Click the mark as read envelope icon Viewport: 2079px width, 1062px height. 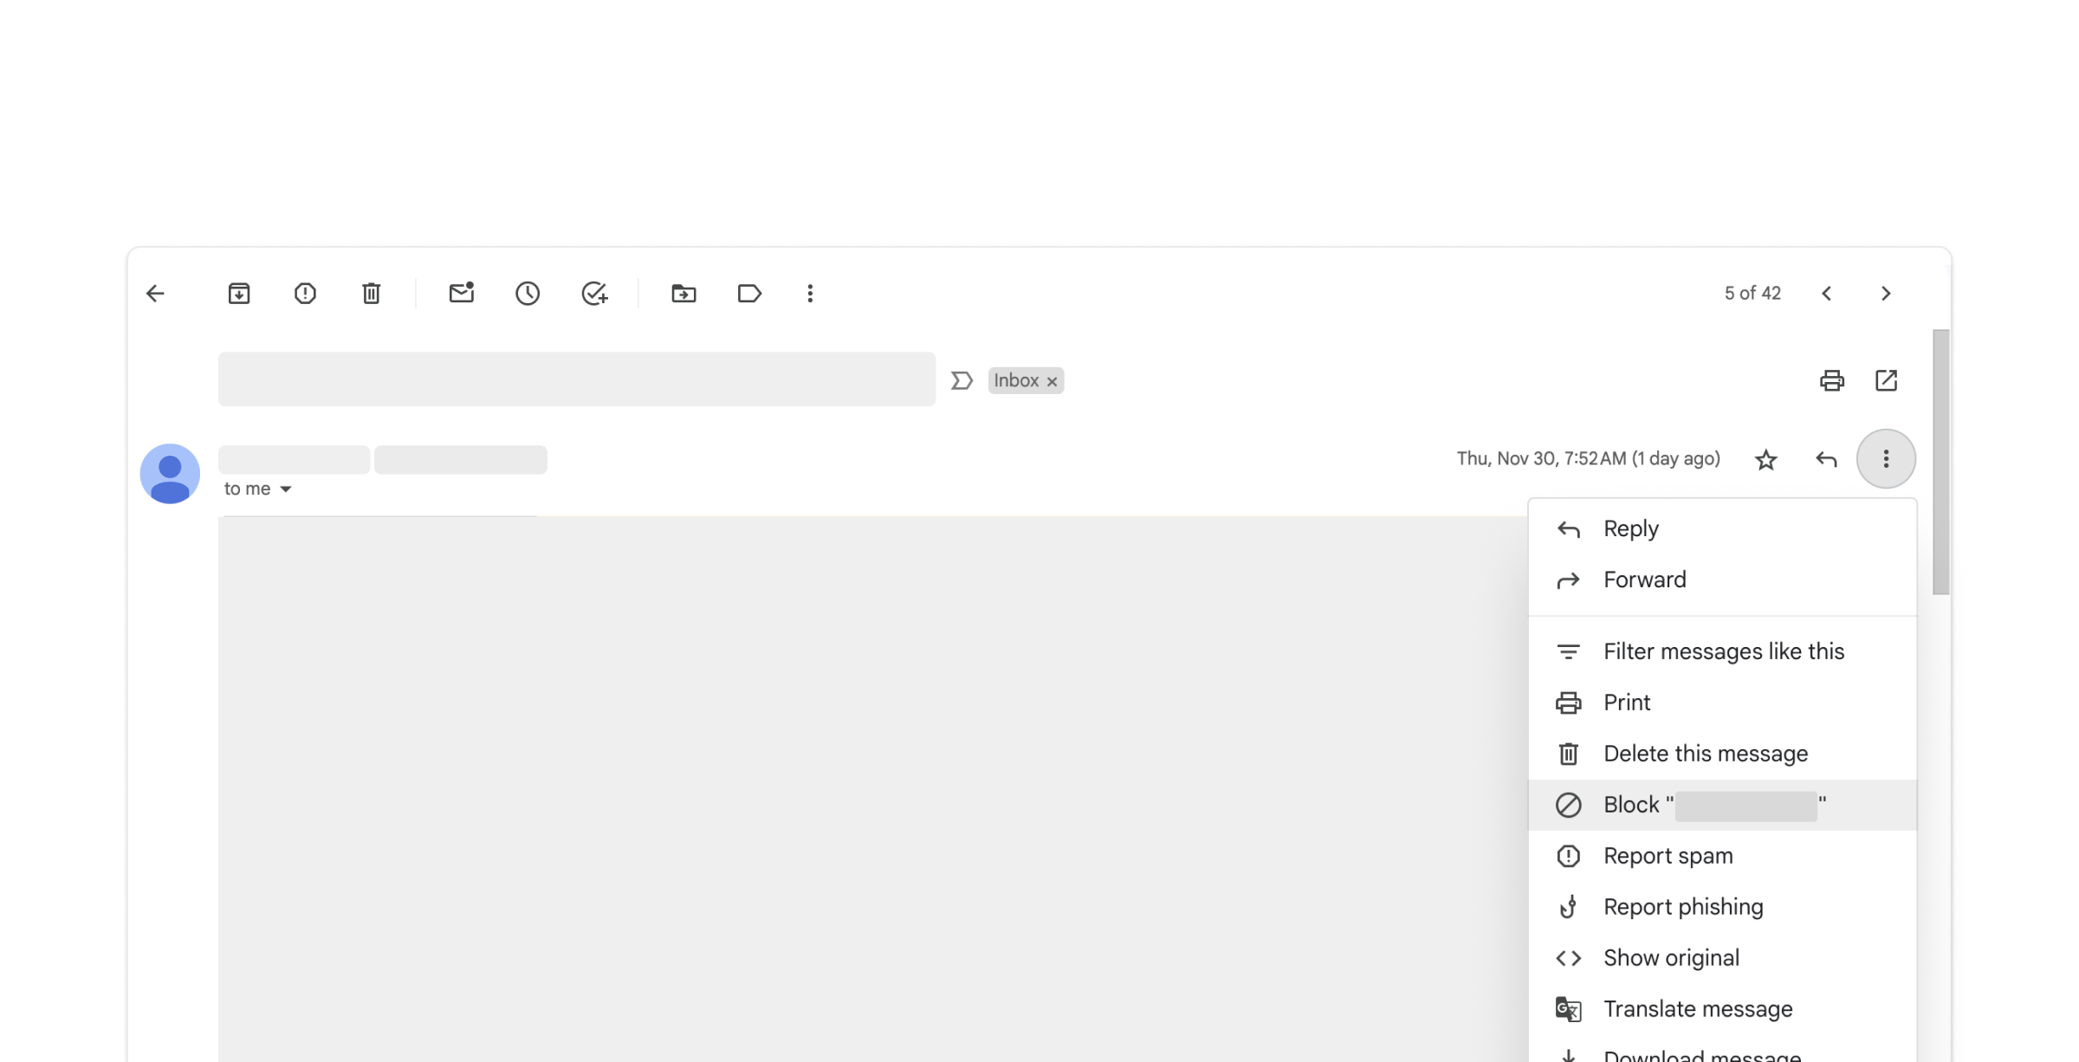[462, 293]
